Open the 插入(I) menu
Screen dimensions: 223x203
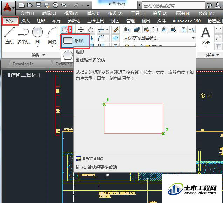tap(93, 13)
